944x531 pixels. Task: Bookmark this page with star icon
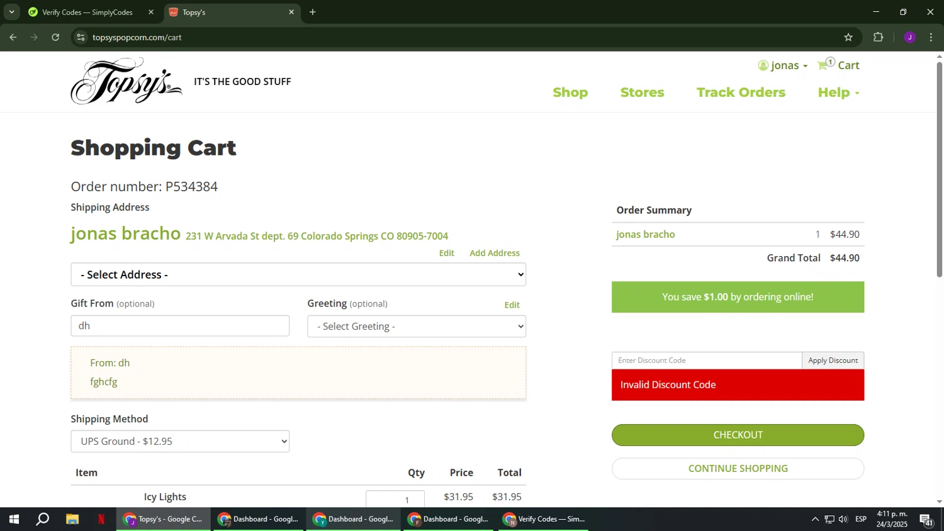pos(848,37)
